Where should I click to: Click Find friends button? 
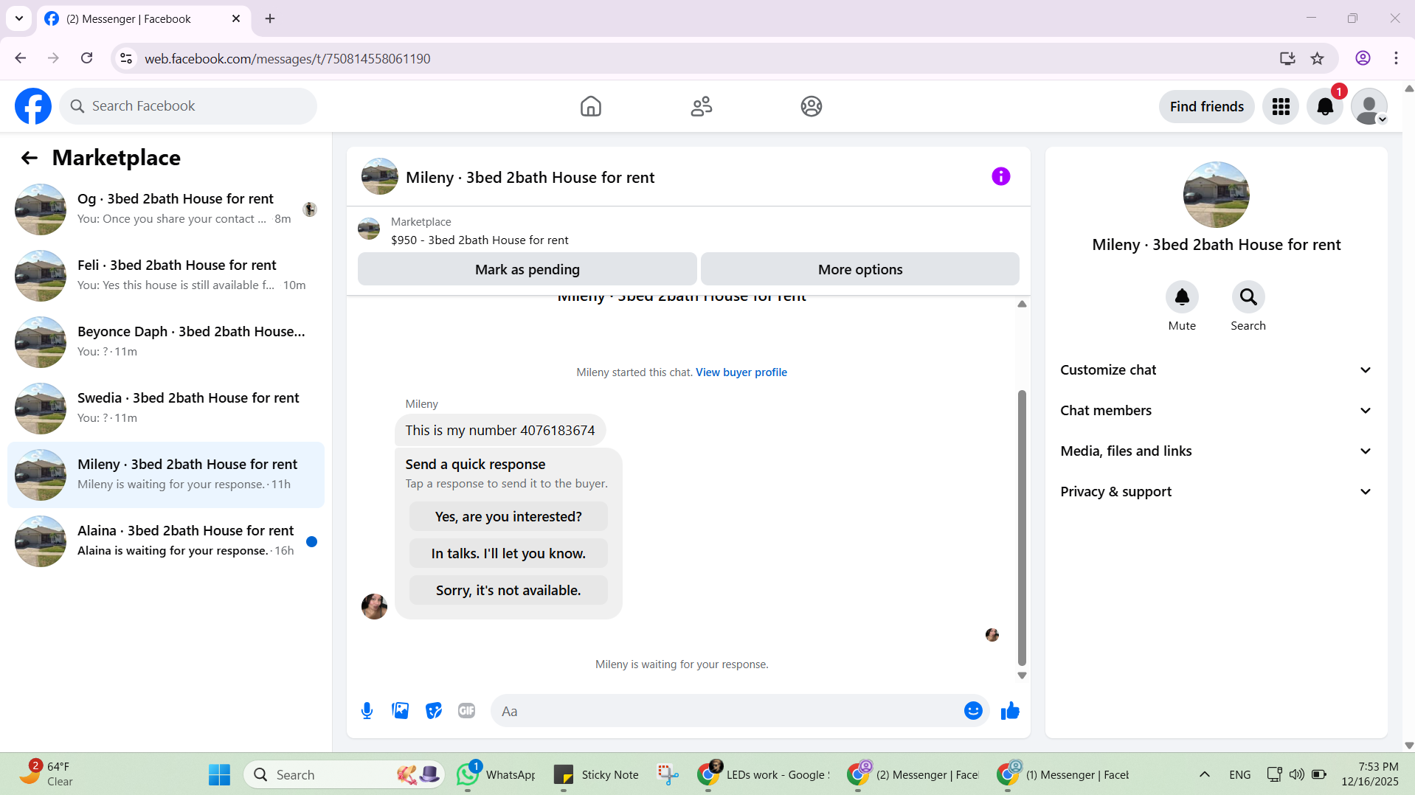[x=1206, y=106]
